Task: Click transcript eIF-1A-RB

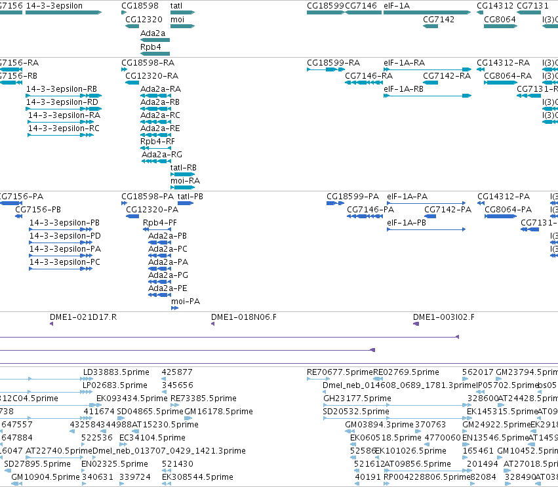Action: 403,89
